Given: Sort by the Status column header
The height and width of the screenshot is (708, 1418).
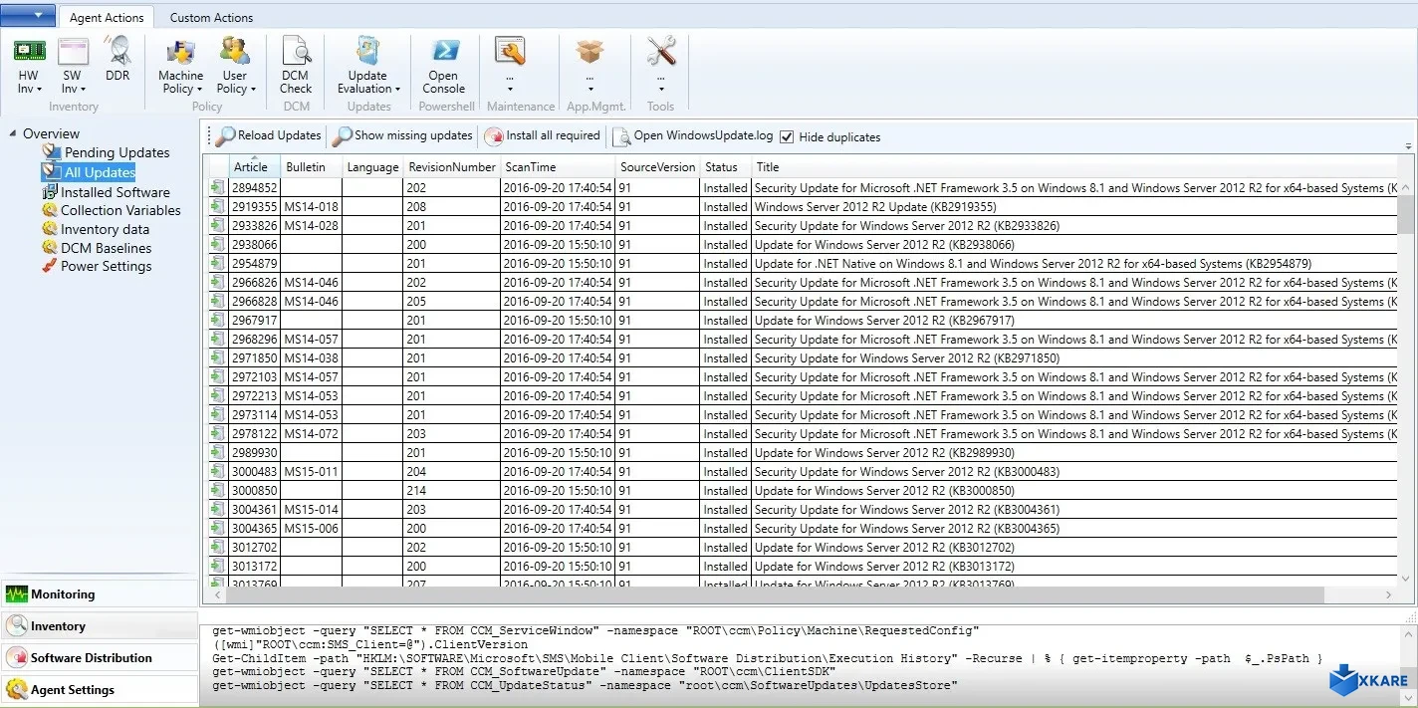Looking at the screenshot, I should pos(725,167).
